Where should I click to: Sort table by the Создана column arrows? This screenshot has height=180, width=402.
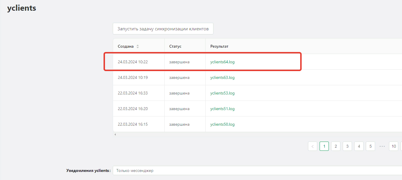coord(138,46)
